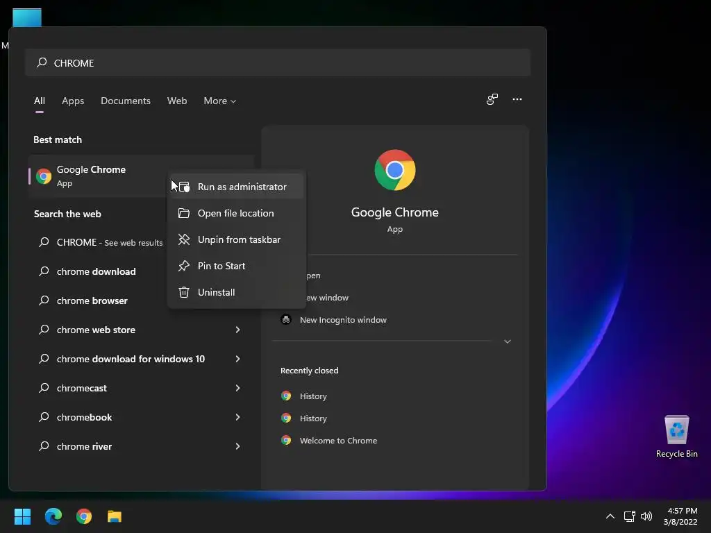Click the Run as administrator shield icon
Screen dimensions: 711x533
click(183, 187)
